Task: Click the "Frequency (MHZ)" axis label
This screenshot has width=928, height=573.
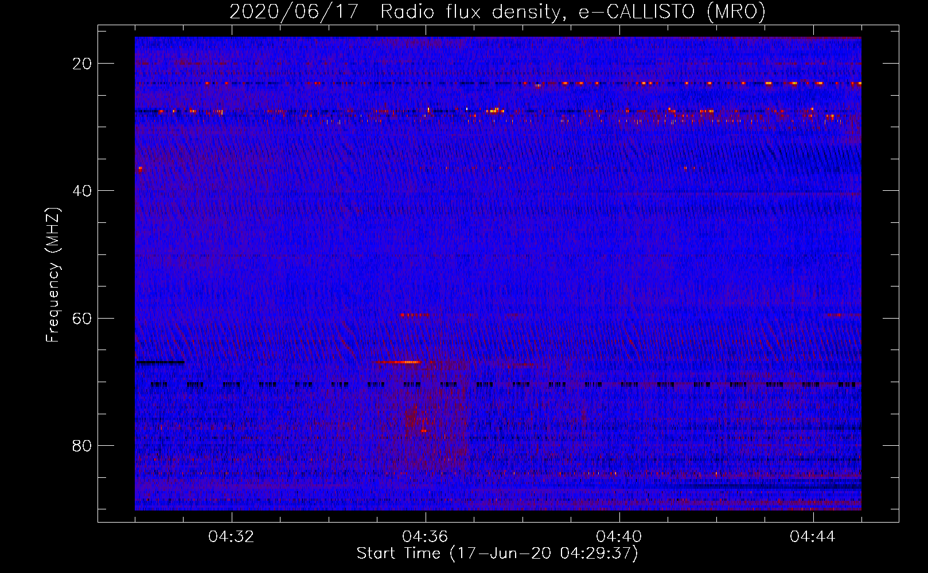Action: click(x=53, y=274)
